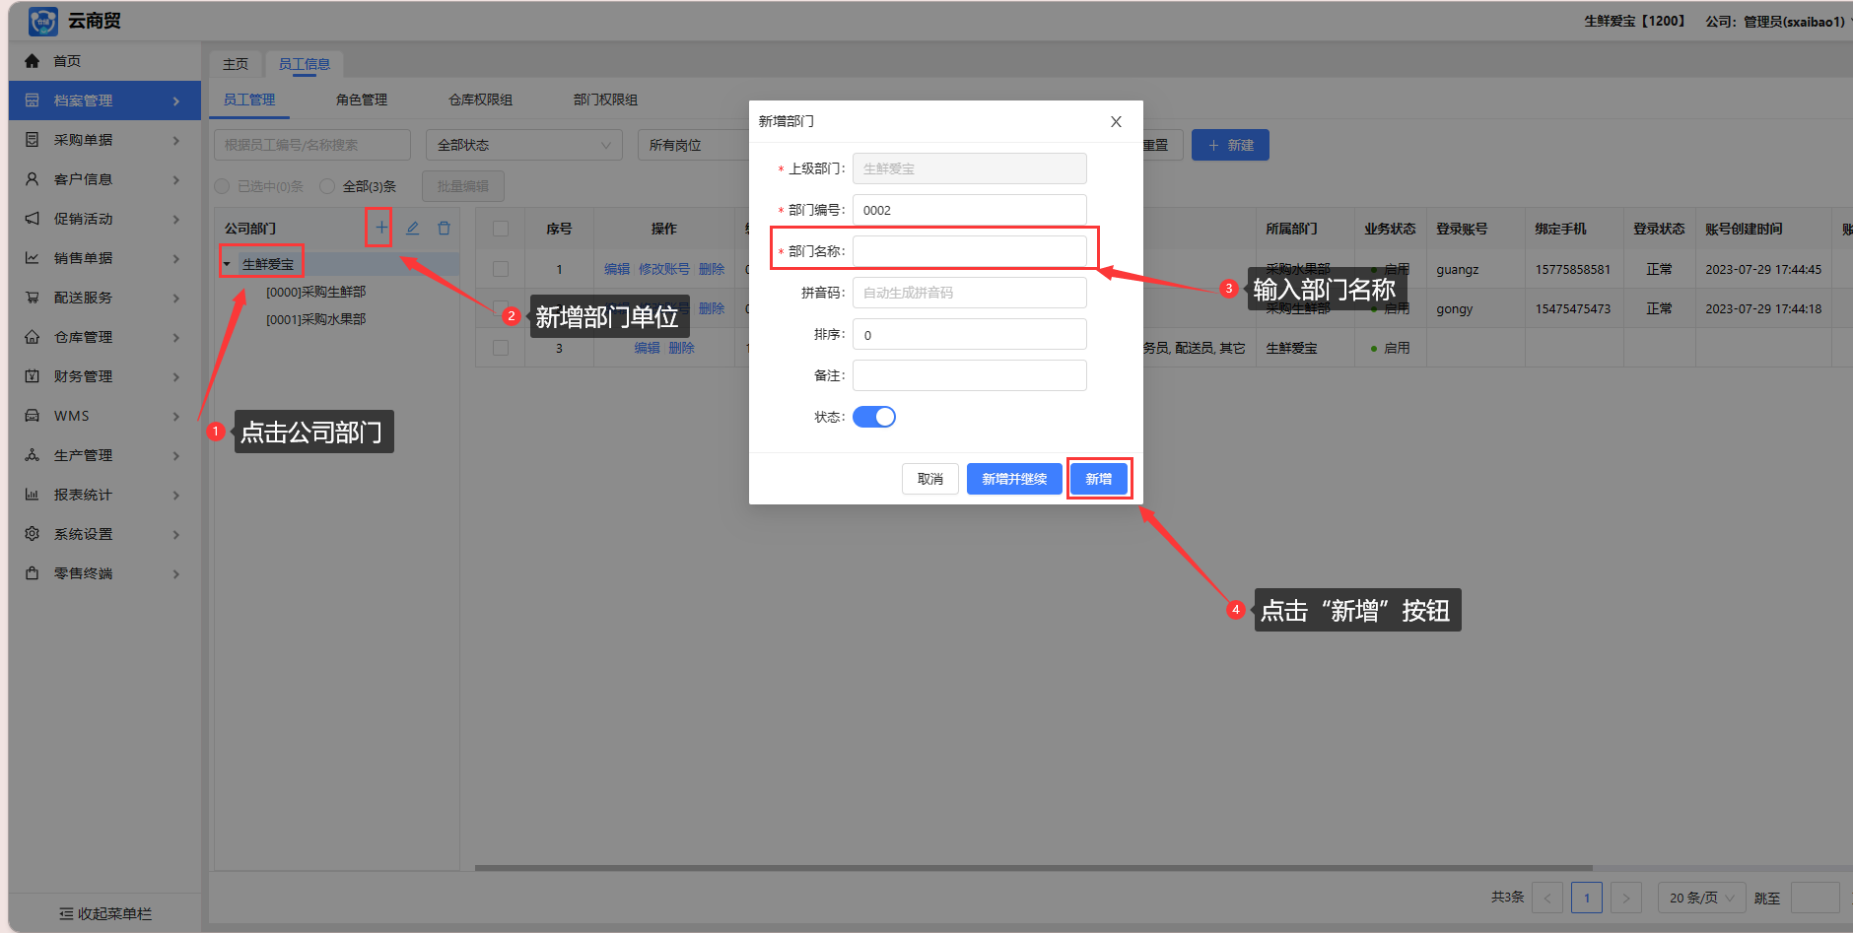
Task: Click the plus icon to add department
Action: pyautogui.click(x=380, y=228)
